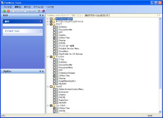The height and width of the screenshot is (118, 163).
Task: Open the 編集 menu
Action: [x=18, y=7]
